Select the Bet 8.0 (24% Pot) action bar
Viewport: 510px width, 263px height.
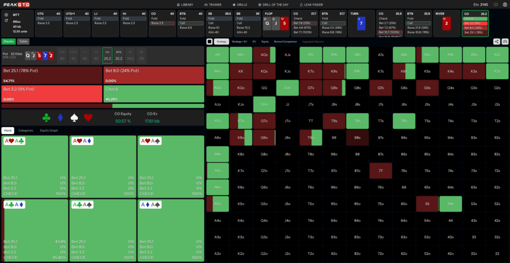(x=154, y=76)
